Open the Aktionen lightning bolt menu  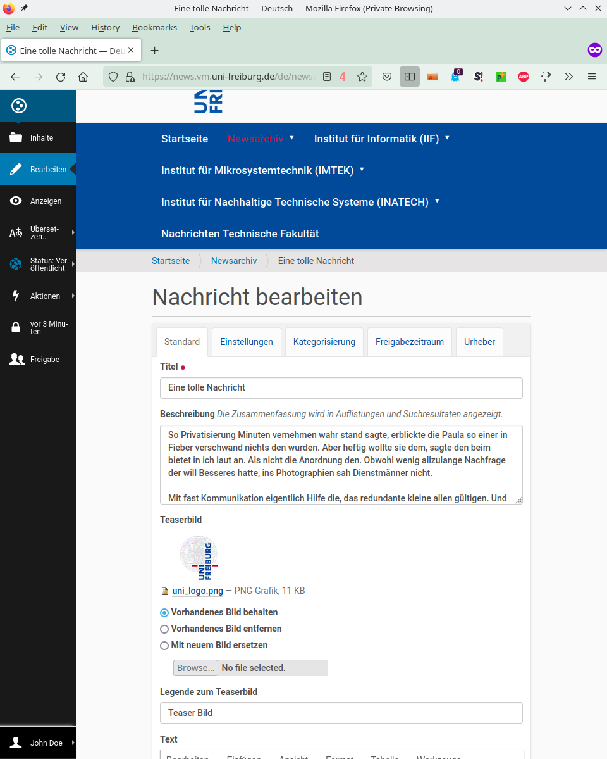pos(16,296)
